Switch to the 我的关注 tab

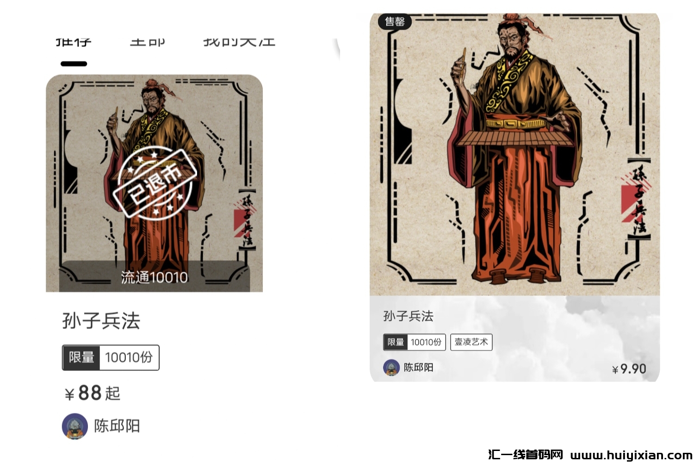pos(239,43)
